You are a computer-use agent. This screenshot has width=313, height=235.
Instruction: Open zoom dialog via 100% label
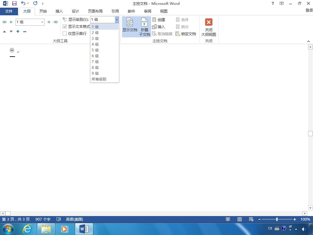[x=305, y=219]
